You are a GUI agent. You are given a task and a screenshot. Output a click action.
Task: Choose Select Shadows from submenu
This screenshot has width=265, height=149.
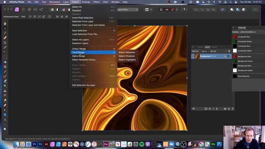coord(127,56)
